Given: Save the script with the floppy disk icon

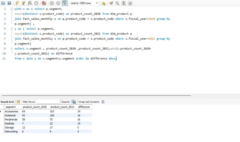Looking at the screenshot, I should (9, 3).
